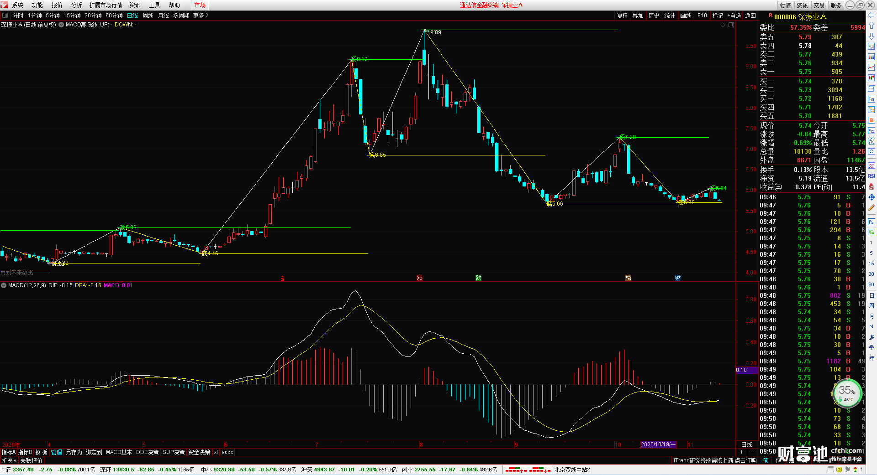Toggle the panel icon at chart top right
The width and height of the screenshot is (877, 475).
point(731,25)
